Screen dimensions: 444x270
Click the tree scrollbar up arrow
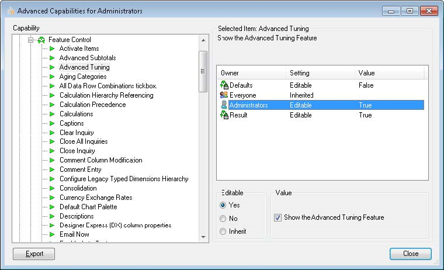click(x=203, y=40)
